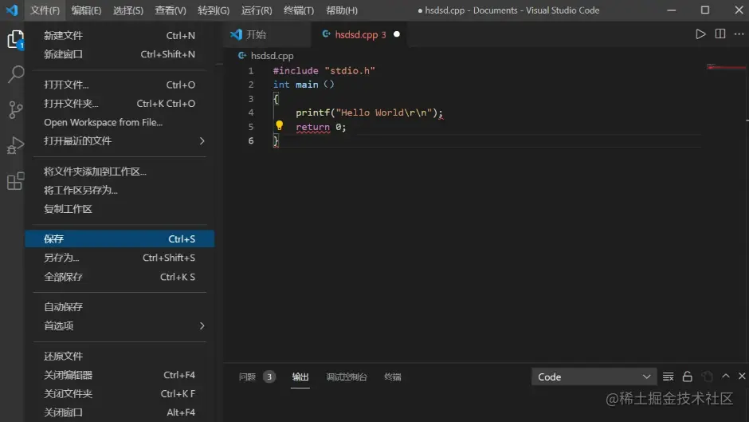Open the Explorer view in activity bar
The width and height of the screenshot is (749, 422).
tap(15, 39)
